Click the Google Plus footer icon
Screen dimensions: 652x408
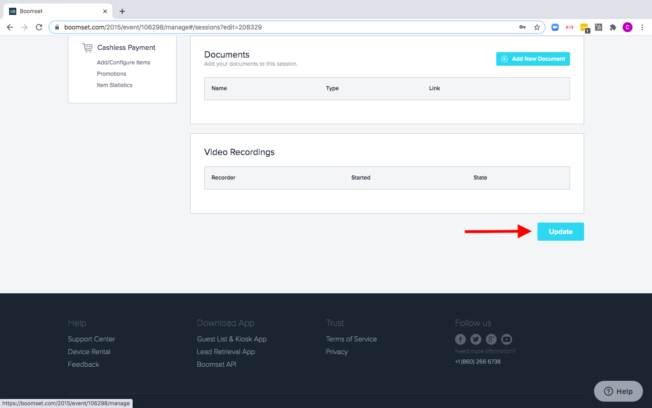coord(491,339)
